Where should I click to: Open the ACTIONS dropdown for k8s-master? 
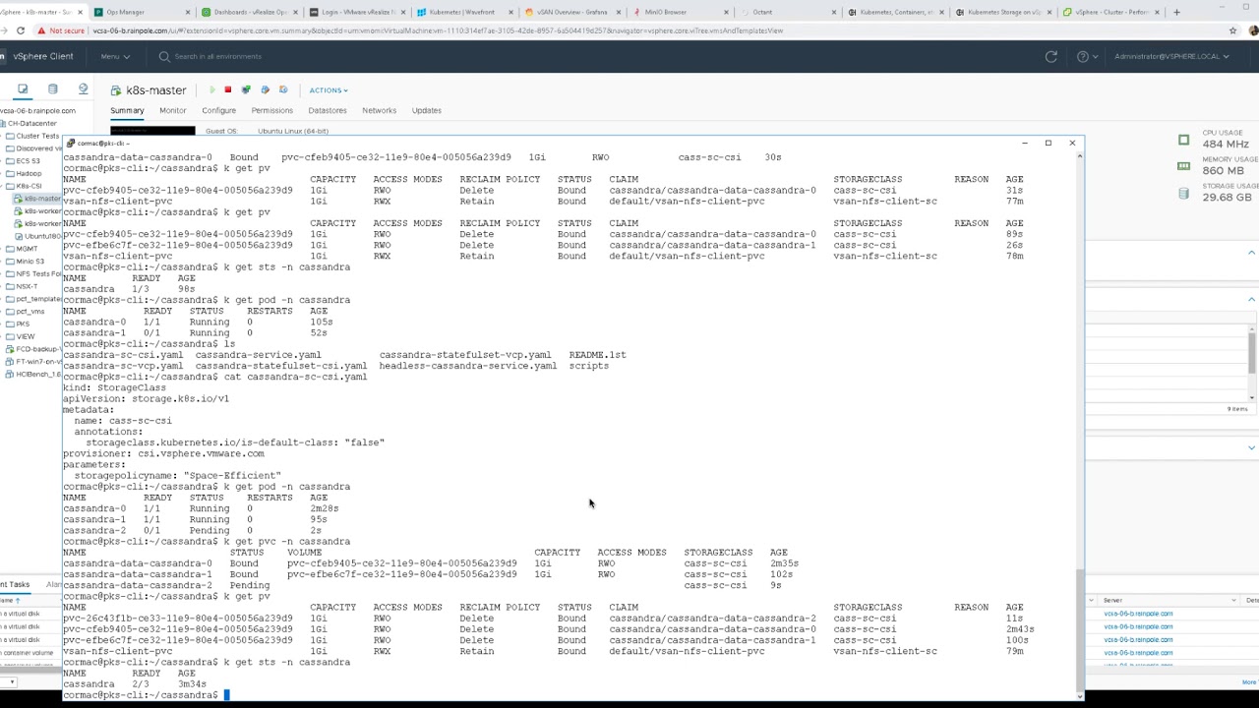329,90
